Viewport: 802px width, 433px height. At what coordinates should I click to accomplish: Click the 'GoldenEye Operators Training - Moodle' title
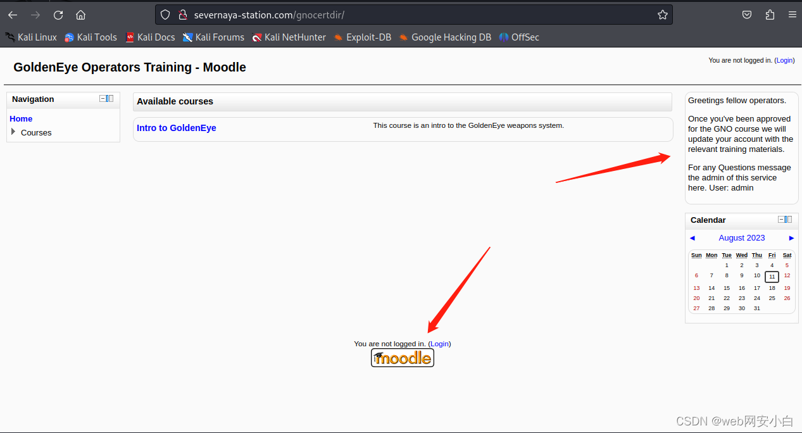130,67
